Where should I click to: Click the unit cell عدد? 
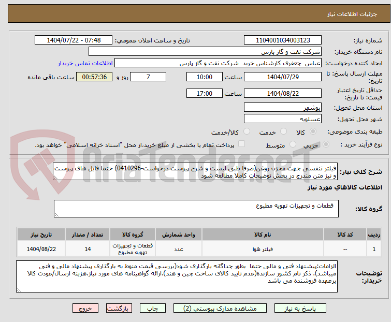pyautogui.click(x=179, y=249)
